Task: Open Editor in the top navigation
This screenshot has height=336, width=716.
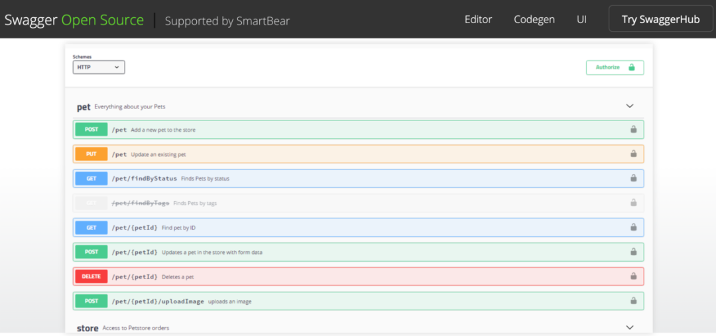Action: (x=478, y=20)
